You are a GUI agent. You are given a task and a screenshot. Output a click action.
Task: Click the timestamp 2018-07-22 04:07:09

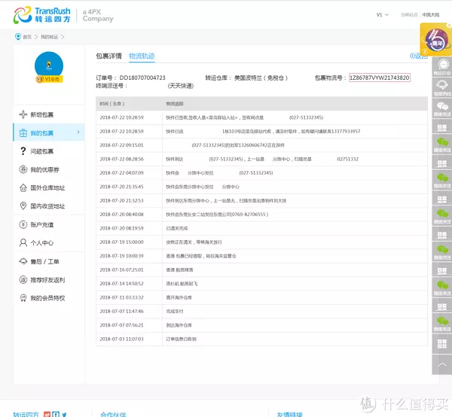point(121,173)
